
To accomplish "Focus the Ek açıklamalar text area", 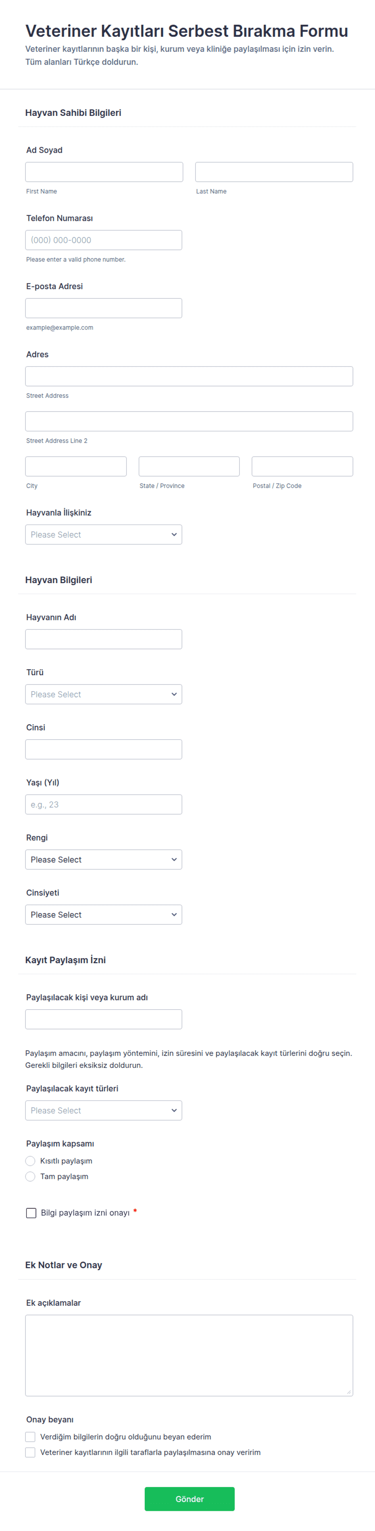I will pos(189,1355).
